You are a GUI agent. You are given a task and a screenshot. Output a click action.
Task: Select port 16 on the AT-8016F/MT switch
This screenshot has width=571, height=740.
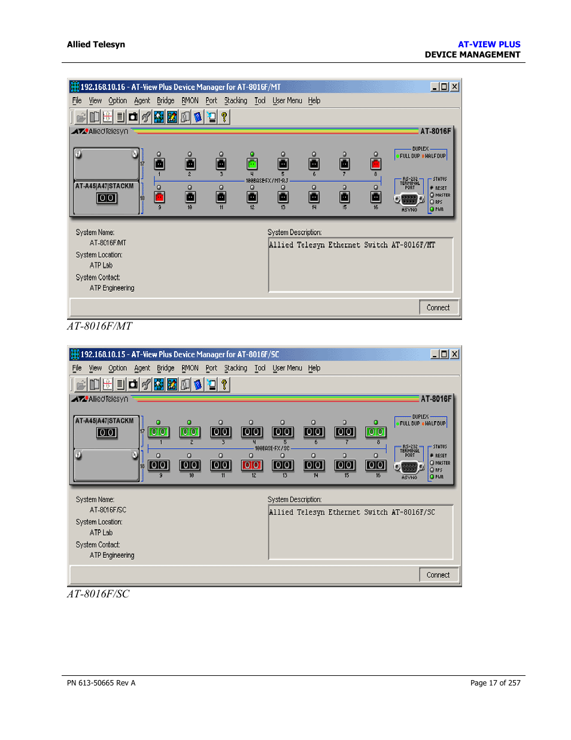coord(376,197)
